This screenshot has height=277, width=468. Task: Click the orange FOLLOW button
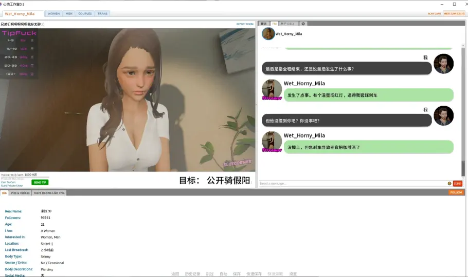click(x=456, y=193)
